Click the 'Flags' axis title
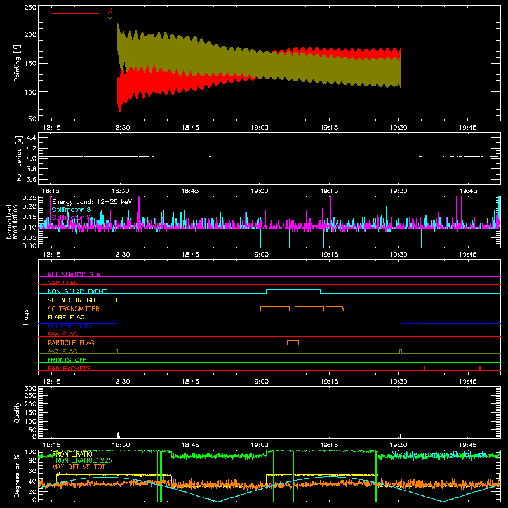508x508 pixels. coord(26,317)
